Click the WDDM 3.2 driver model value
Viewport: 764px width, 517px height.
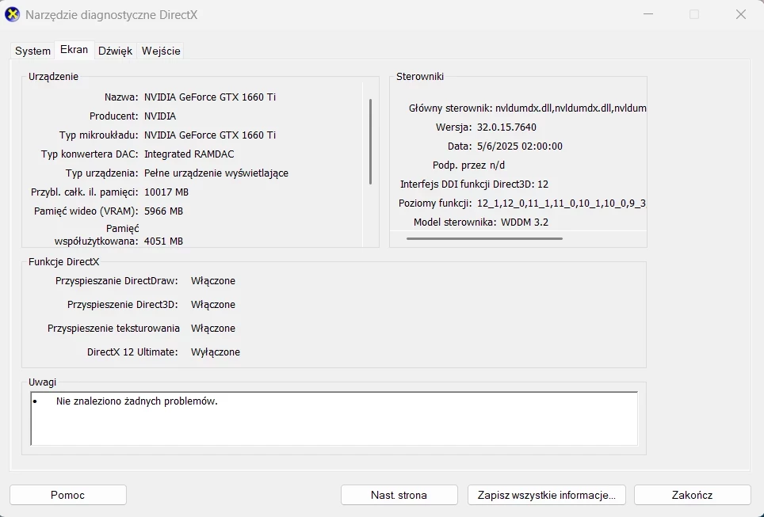click(x=525, y=222)
